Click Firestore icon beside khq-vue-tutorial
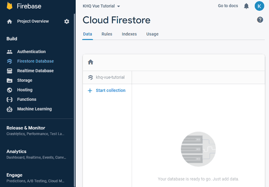This screenshot has height=187, width=269. pyautogui.click(x=90, y=77)
